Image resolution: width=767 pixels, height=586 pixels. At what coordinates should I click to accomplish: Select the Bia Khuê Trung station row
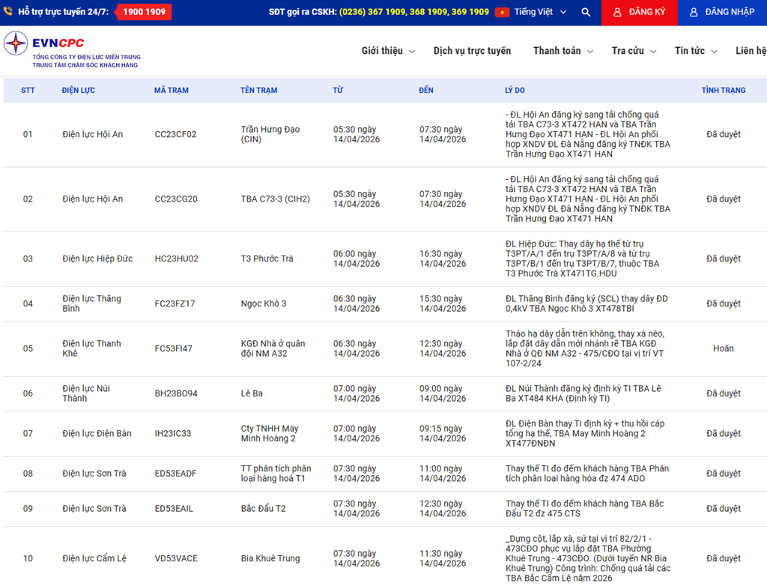click(270, 558)
